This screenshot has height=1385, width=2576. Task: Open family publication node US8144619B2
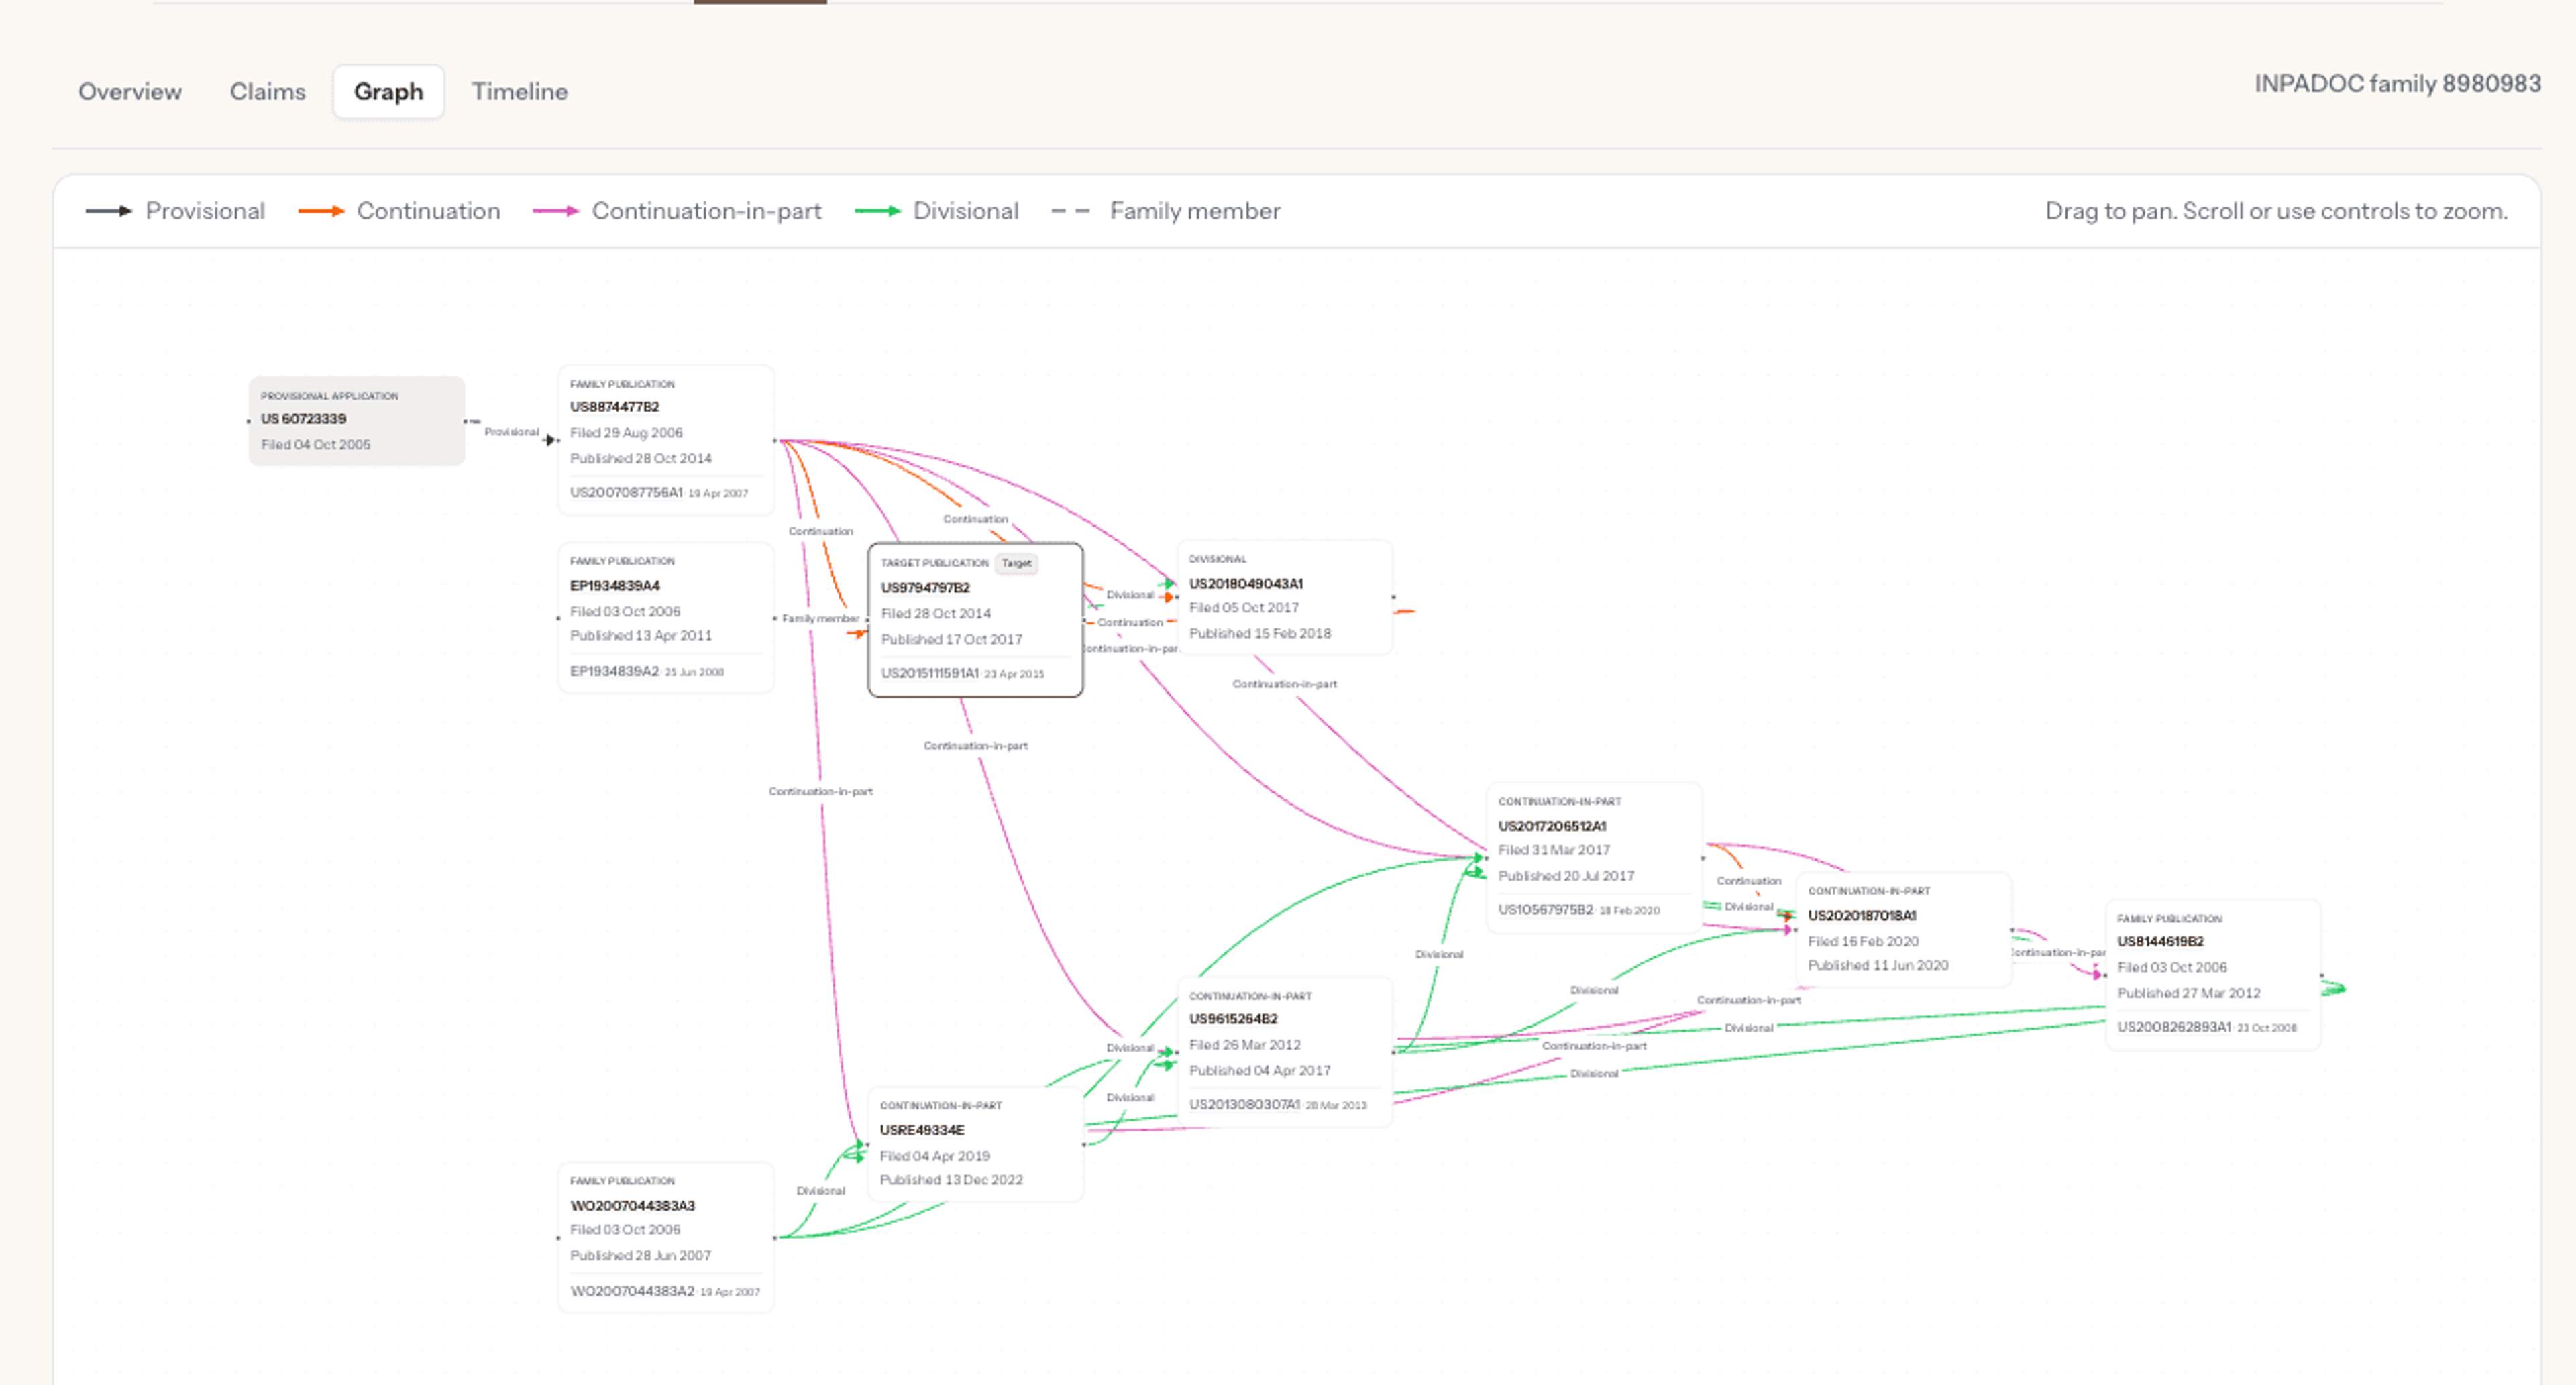click(x=2212, y=974)
